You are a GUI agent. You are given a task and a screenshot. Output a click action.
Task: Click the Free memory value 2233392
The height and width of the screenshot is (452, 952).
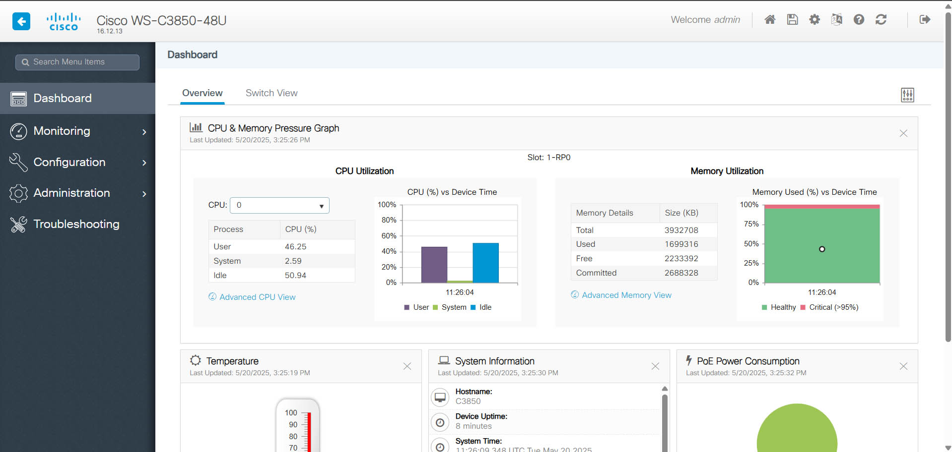coord(681,259)
